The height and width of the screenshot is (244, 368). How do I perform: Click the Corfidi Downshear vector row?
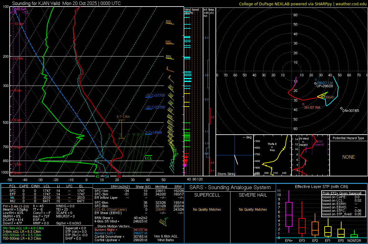coord(121,237)
